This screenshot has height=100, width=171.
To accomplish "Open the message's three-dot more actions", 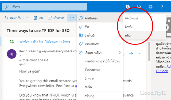I will [x=139, y=54].
